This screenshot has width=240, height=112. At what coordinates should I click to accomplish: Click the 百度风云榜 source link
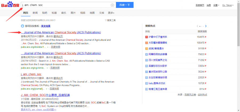[x=190, y=95]
